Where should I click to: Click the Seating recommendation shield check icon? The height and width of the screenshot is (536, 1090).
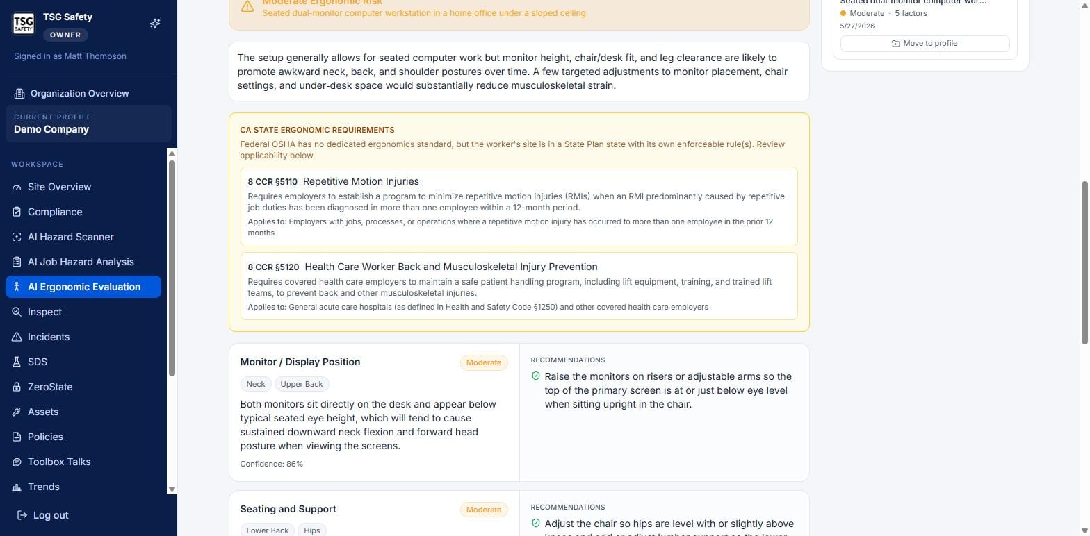click(536, 523)
